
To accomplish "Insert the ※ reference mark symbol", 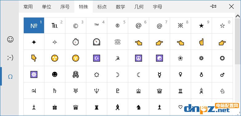I will click(x=181, y=25).
